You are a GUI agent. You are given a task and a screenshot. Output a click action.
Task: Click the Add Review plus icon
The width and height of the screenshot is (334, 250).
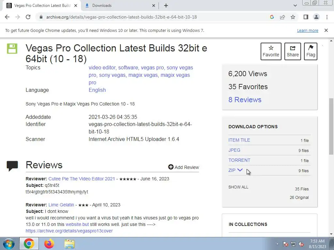click(x=171, y=167)
